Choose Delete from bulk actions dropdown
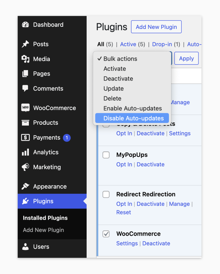The image size is (220, 274). [132, 98]
